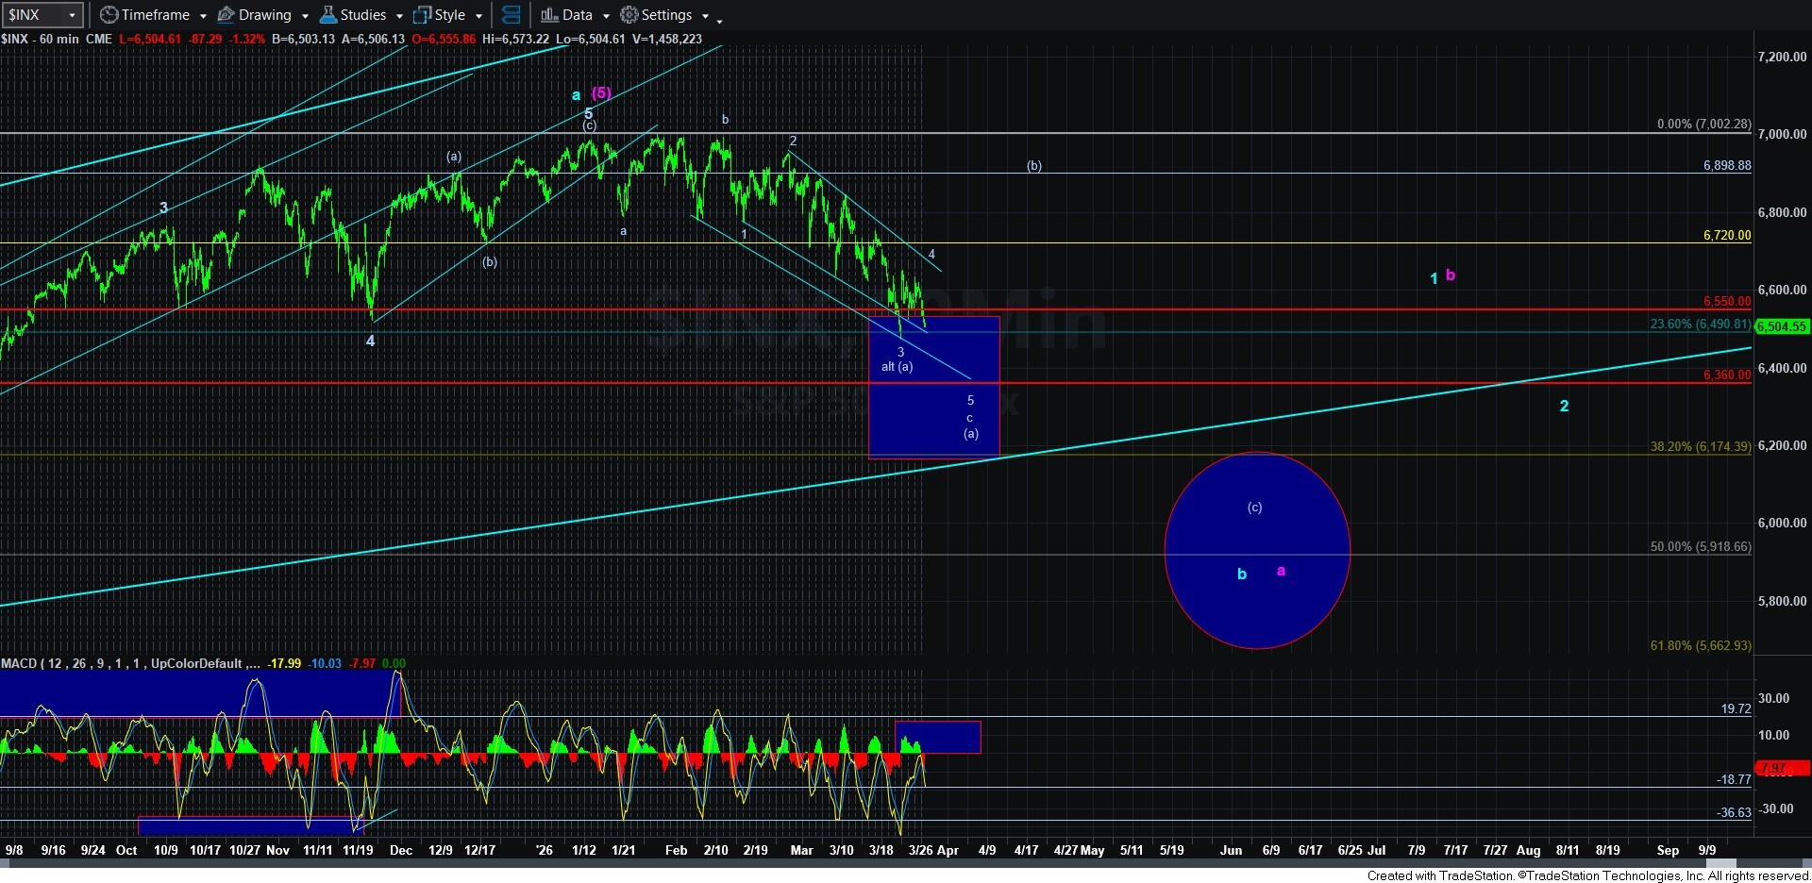The width and height of the screenshot is (1812, 883).
Task: Open the Drawing dropdown arrow
Action: tap(305, 16)
